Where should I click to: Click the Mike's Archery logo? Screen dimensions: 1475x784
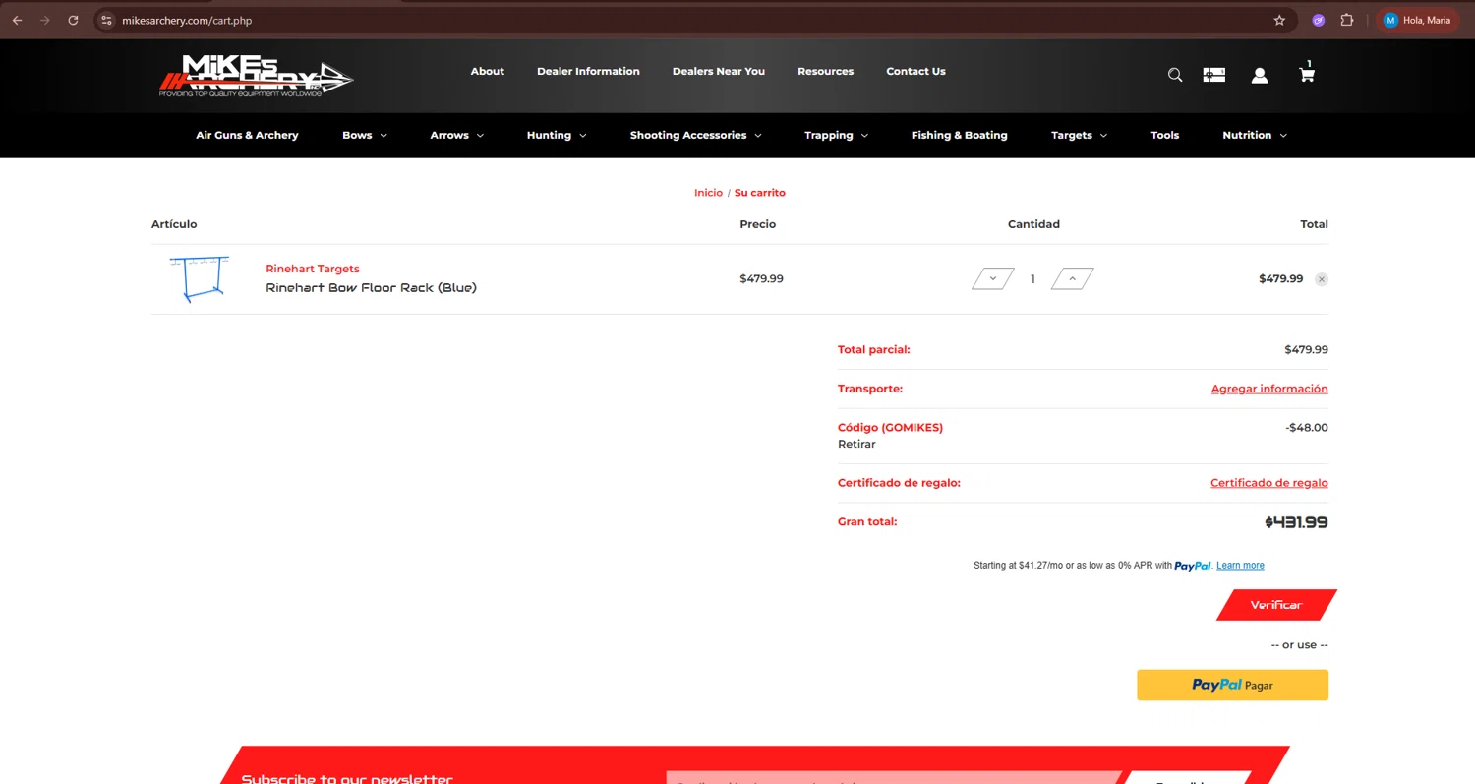[x=256, y=75]
